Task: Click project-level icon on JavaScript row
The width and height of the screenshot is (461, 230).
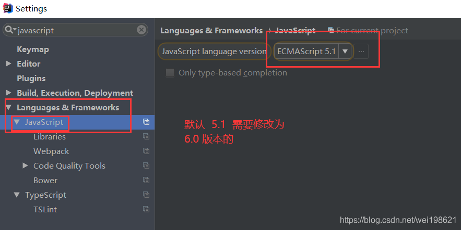Action: pos(146,122)
